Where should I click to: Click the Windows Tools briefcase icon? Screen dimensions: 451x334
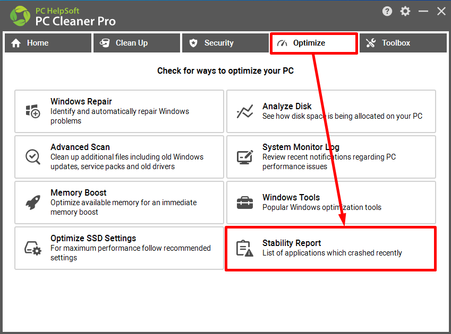coord(245,203)
